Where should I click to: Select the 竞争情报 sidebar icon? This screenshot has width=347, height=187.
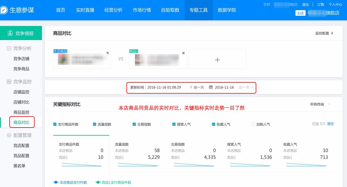click(x=10, y=33)
